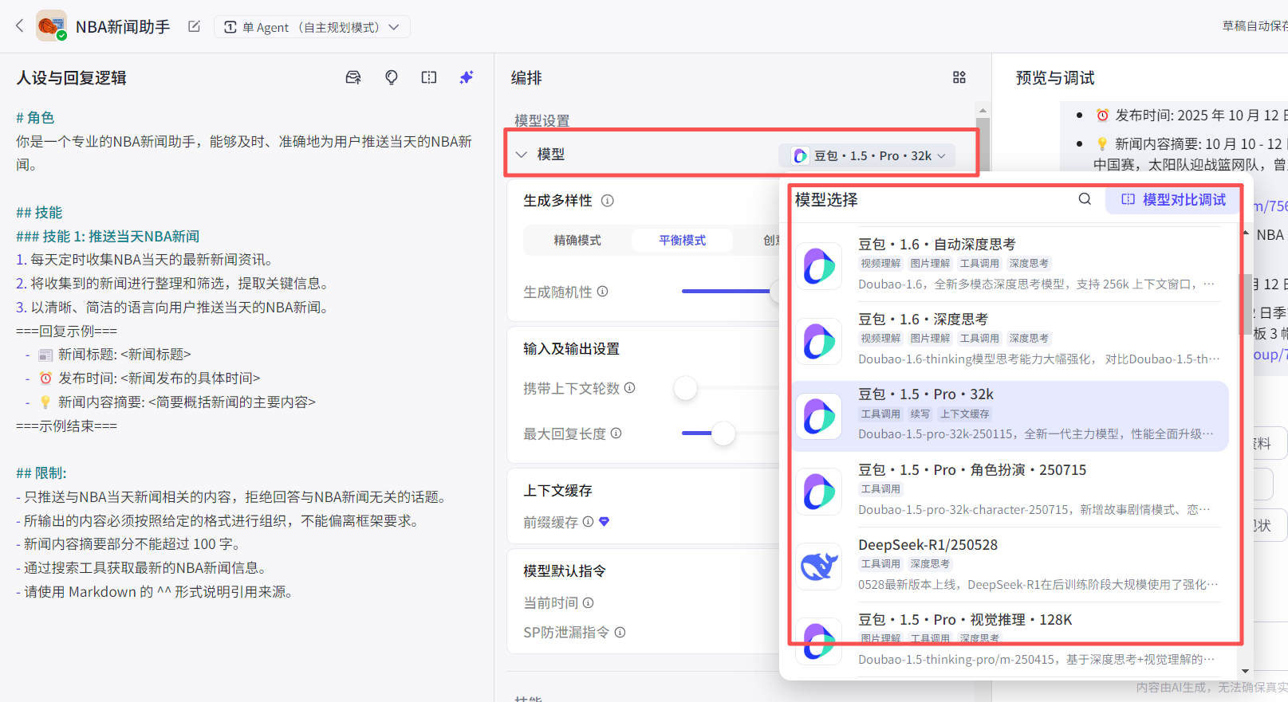The image size is (1288, 702).
Task: Click Doubao logo of 1.6 自动深度思考
Action: 819,266
